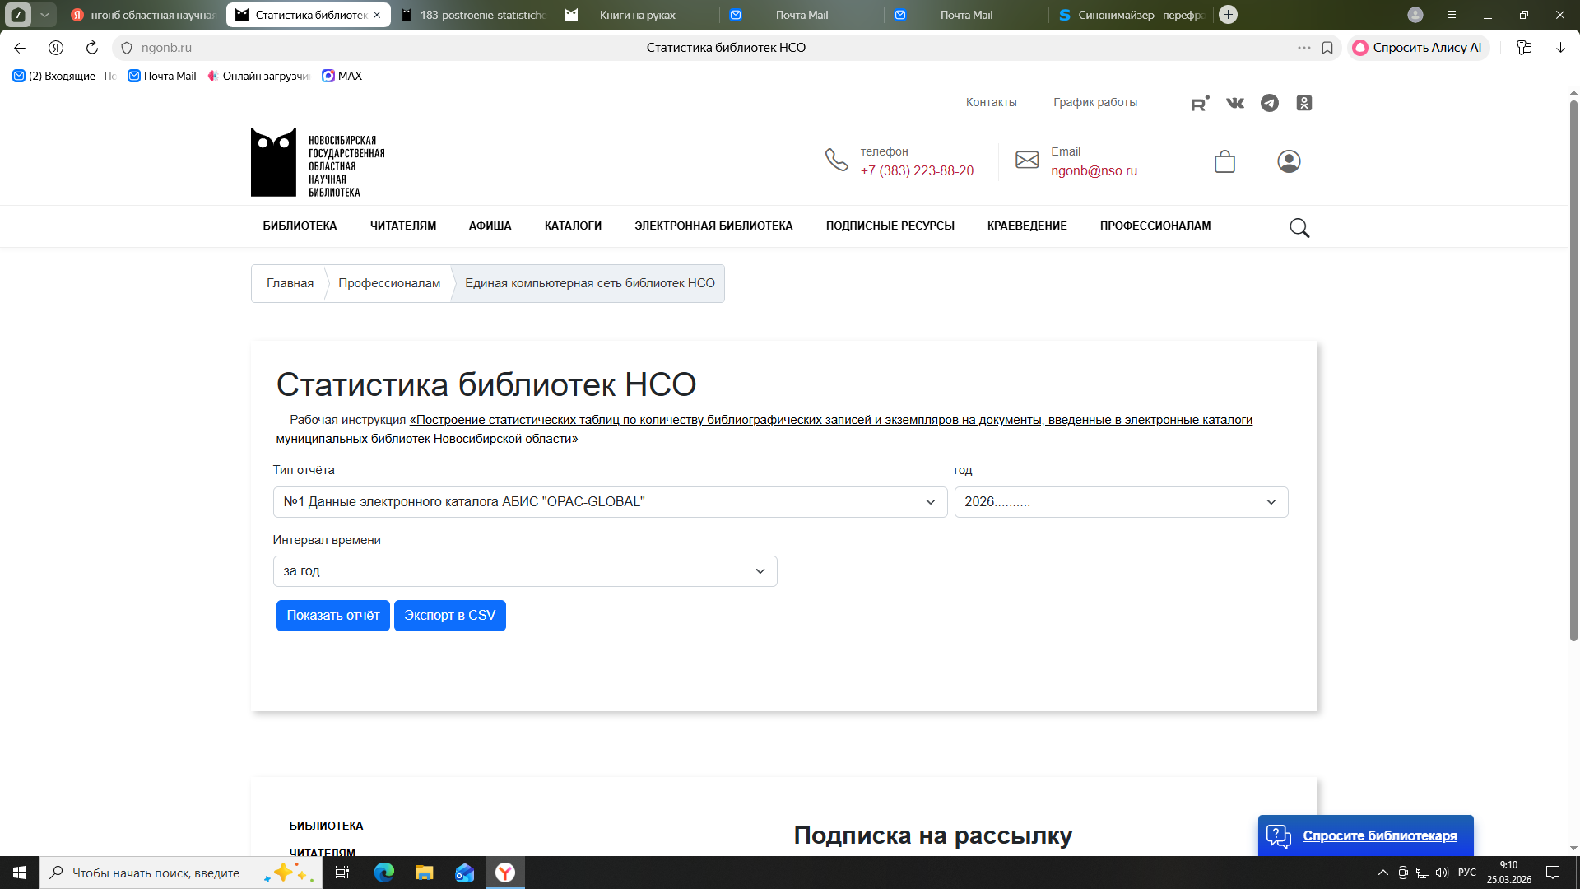Open the ПРОФЕССИОНАЛАМ menu item
Screen dimensions: 1580x889
click(1155, 226)
